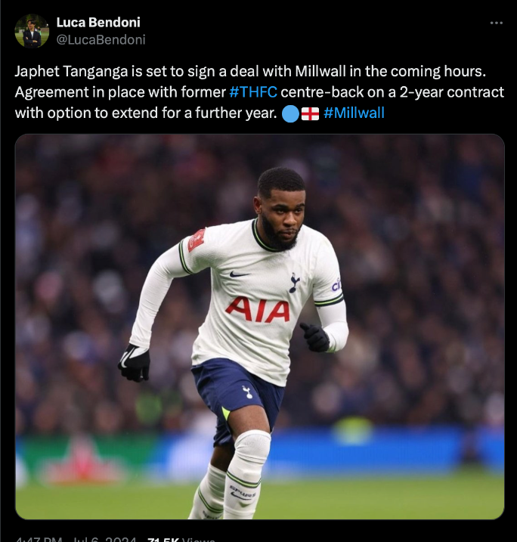The width and height of the screenshot is (517, 542).
Task: Click the @LucaBendoni handle
Action: pos(101,40)
